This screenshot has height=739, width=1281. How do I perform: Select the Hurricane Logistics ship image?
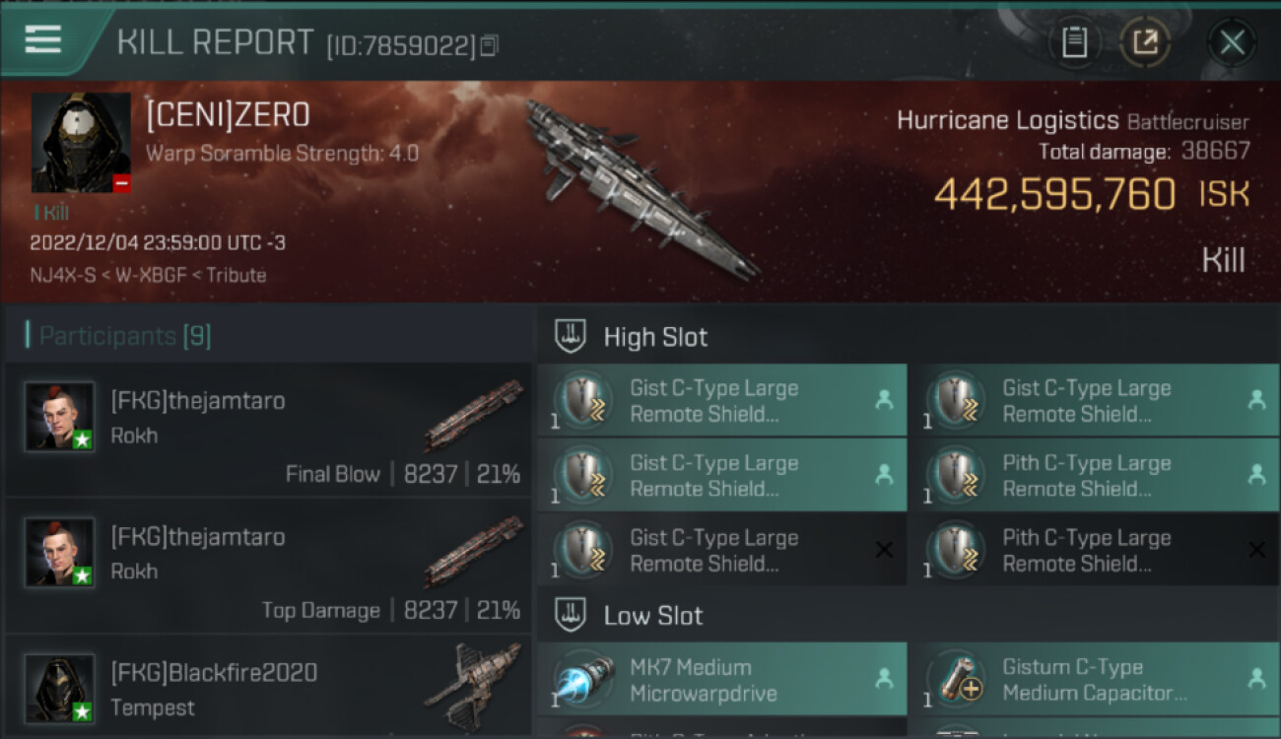pyautogui.click(x=640, y=189)
